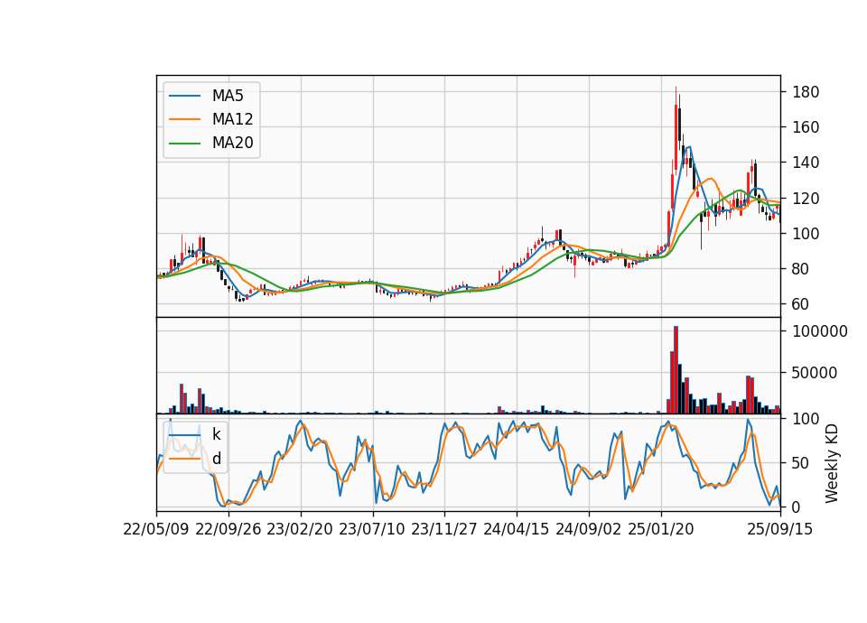Click the 23/11/27 date label
The height and width of the screenshot is (623, 867).
444,529
